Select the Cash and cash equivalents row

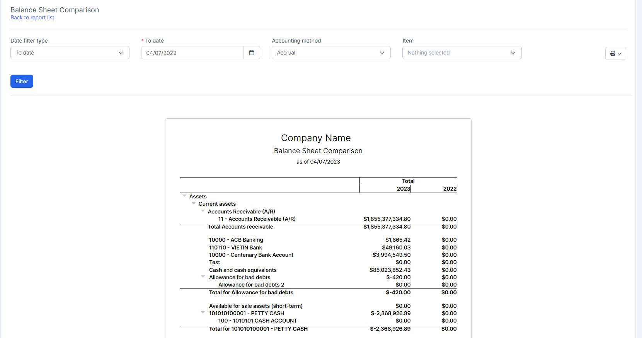[243, 270]
